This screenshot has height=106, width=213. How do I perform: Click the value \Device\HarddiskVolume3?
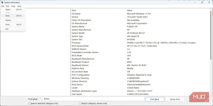(139, 85)
